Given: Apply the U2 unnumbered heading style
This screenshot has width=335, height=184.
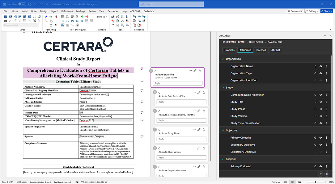Looking at the screenshot, I should tap(39, 17).
